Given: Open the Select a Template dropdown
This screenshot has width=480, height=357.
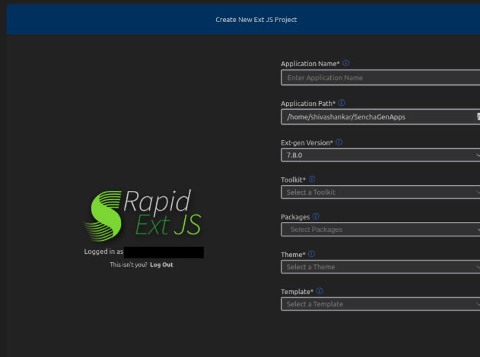Looking at the screenshot, I should (x=379, y=304).
